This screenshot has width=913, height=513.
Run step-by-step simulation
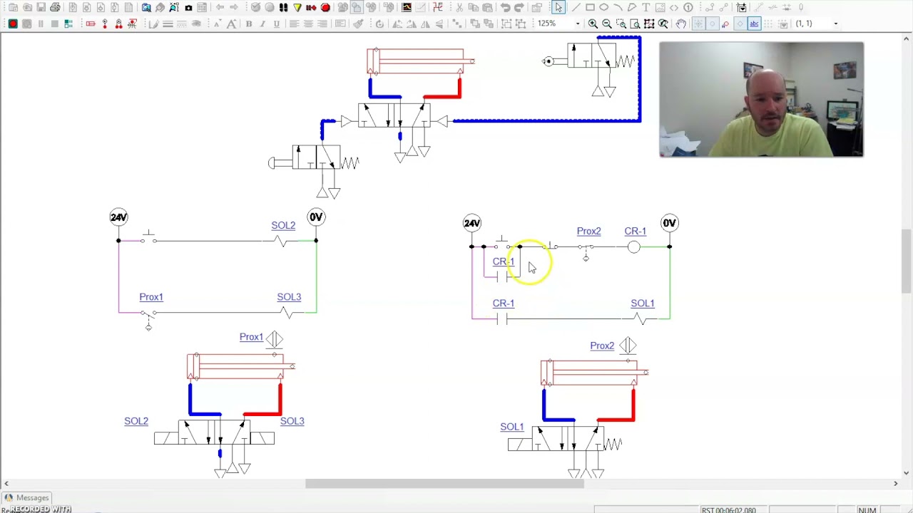(x=283, y=7)
